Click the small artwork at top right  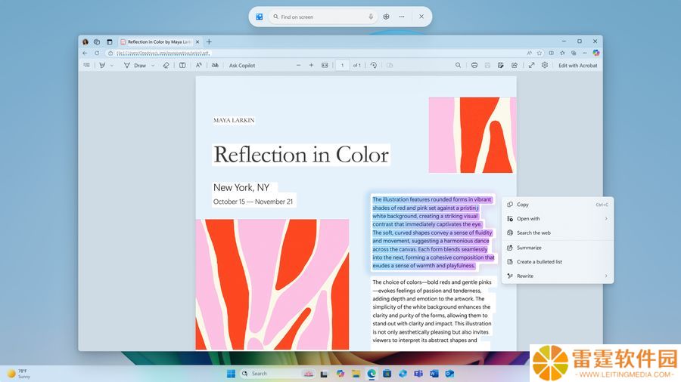[x=472, y=135]
